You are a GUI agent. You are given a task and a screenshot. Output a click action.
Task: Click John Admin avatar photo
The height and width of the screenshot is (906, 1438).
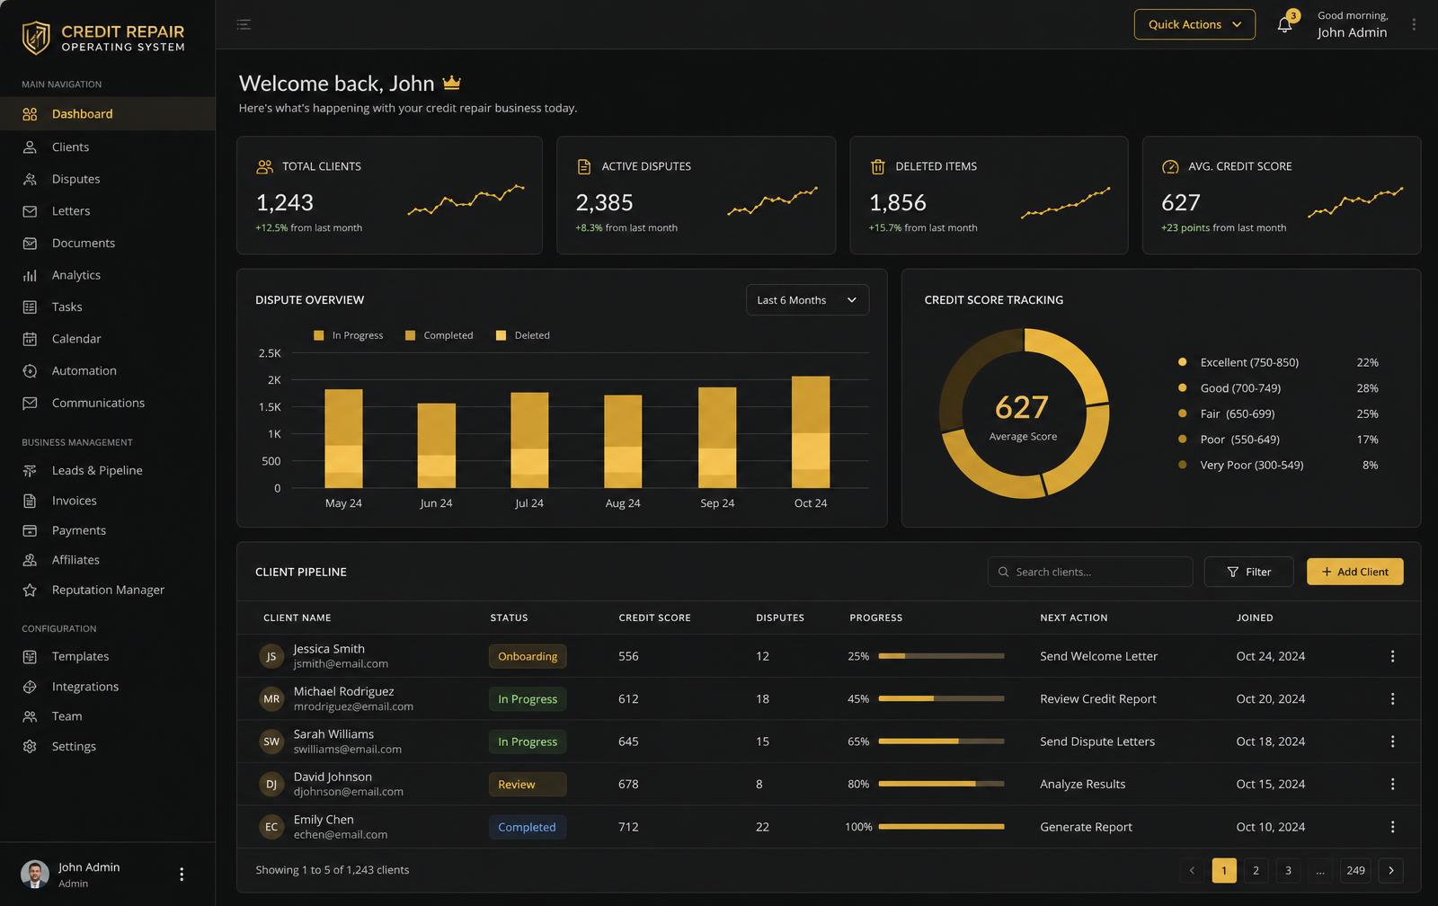point(35,875)
